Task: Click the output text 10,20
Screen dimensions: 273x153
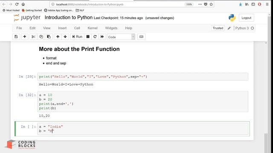Action: tap(44, 116)
